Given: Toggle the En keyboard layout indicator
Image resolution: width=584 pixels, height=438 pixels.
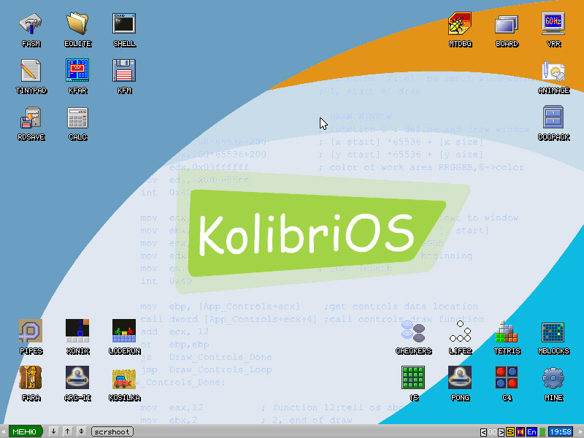Looking at the screenshot, I should (531, 432).
